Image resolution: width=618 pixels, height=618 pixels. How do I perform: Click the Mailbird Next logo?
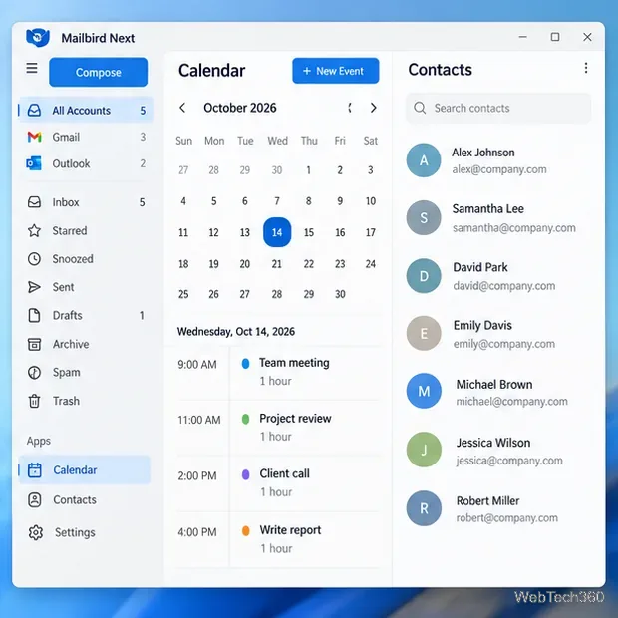[38, 38]
